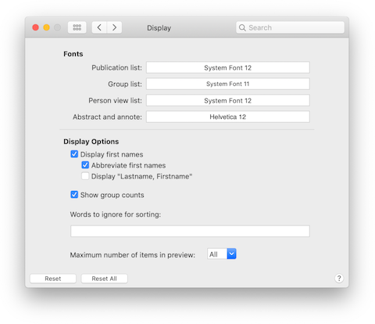Change the Group list font
Viewport: 375px width, 324px height.
click(228, 84)
